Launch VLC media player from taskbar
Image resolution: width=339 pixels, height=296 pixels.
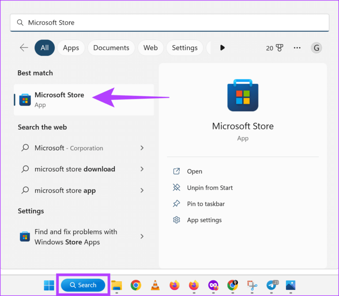pyautogui.click(x=155, y=285)
